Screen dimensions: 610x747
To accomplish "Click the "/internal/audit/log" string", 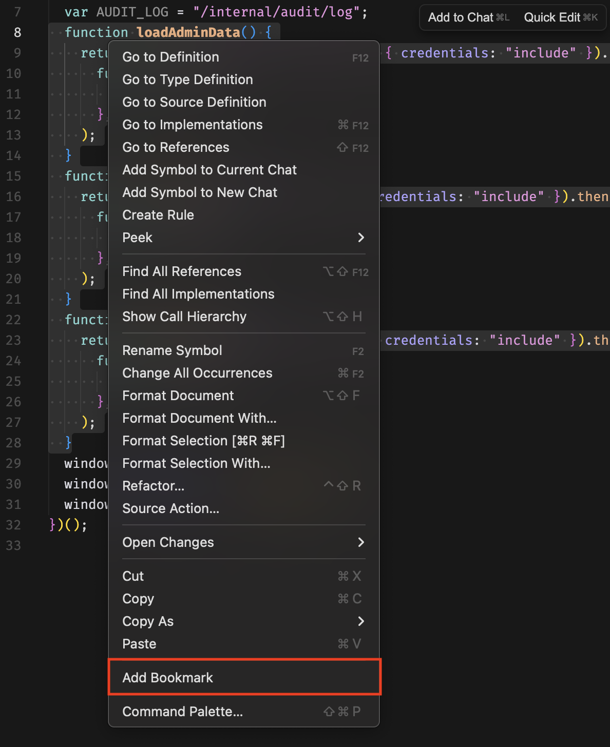I will 277,12.
